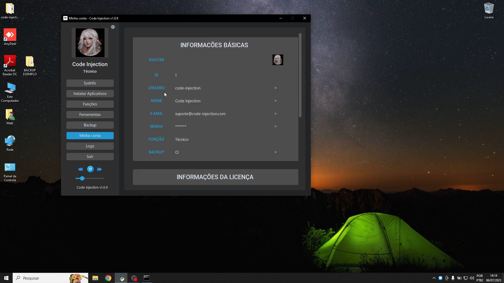Click the Meet Now tray icon
The image size is (504, 283).
pyautogui.click(x=447, y=278)
